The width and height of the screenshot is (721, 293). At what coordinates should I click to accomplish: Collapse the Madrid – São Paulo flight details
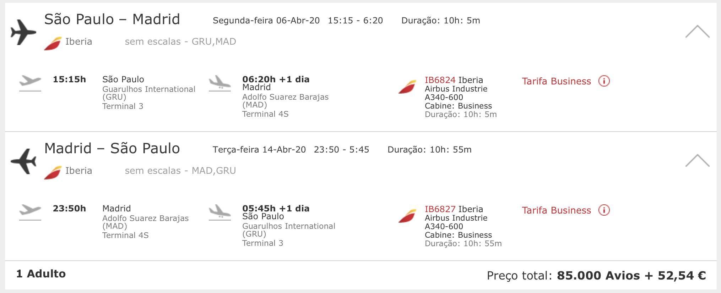(697, 161)
